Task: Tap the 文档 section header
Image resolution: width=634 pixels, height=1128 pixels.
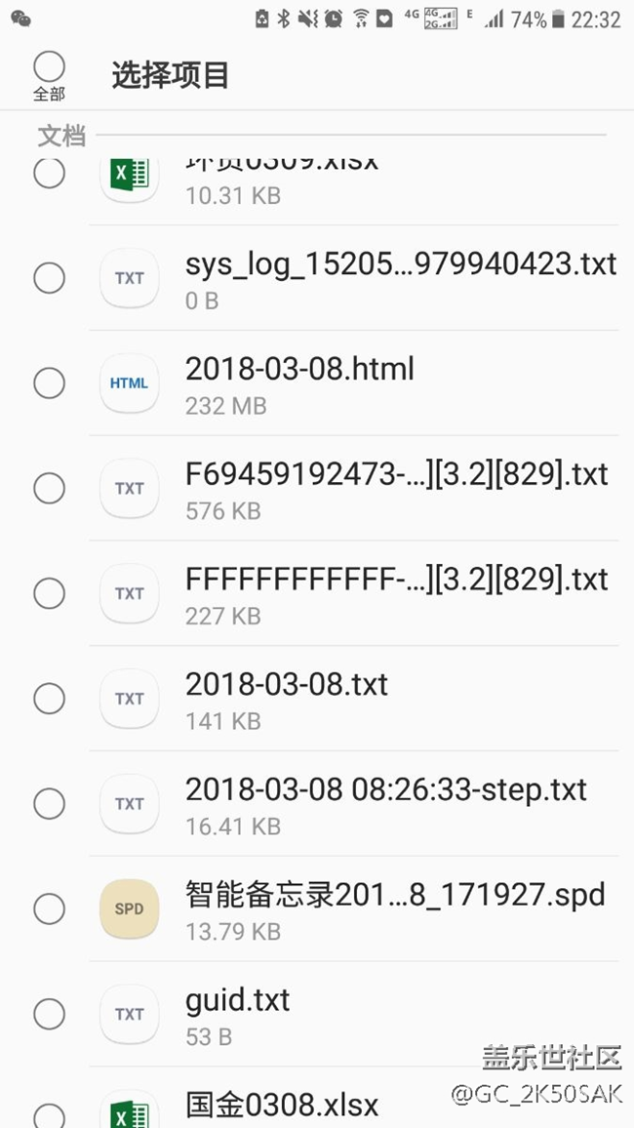Action: (61, 136)
